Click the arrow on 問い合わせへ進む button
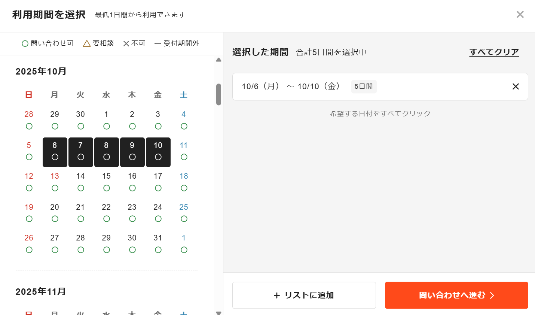 click(492, 296)
